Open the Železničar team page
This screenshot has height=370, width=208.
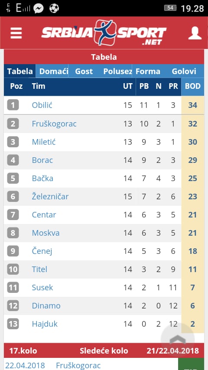click(x=50, y=196)
